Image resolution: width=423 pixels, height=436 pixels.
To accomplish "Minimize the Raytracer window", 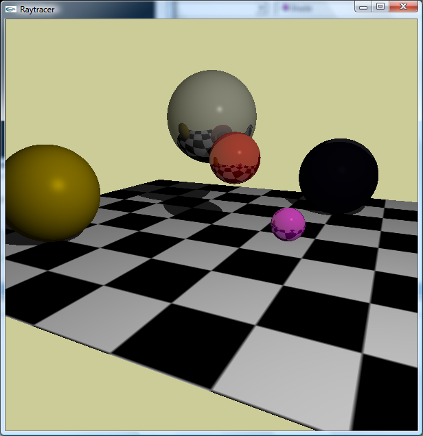I will [364, 6].
